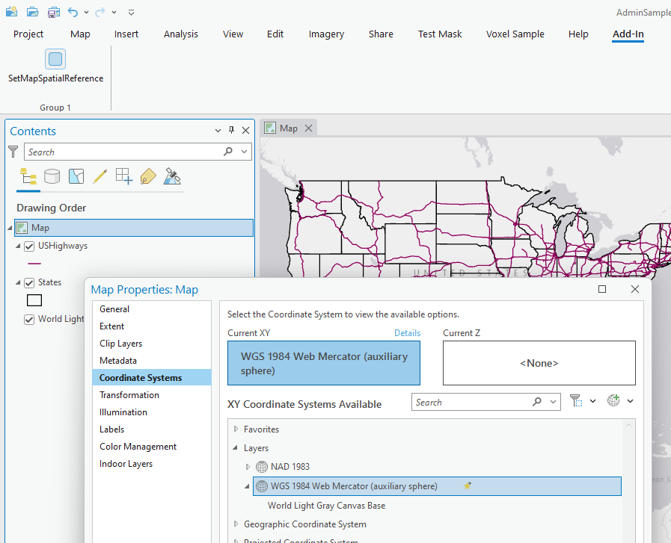Click the States layer symbol swatch

tap(34, 300)
